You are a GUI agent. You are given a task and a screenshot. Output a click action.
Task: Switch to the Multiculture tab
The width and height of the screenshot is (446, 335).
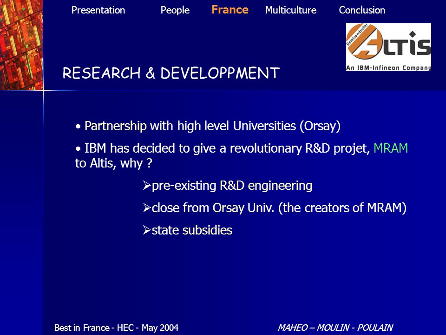tap(291, 10)
